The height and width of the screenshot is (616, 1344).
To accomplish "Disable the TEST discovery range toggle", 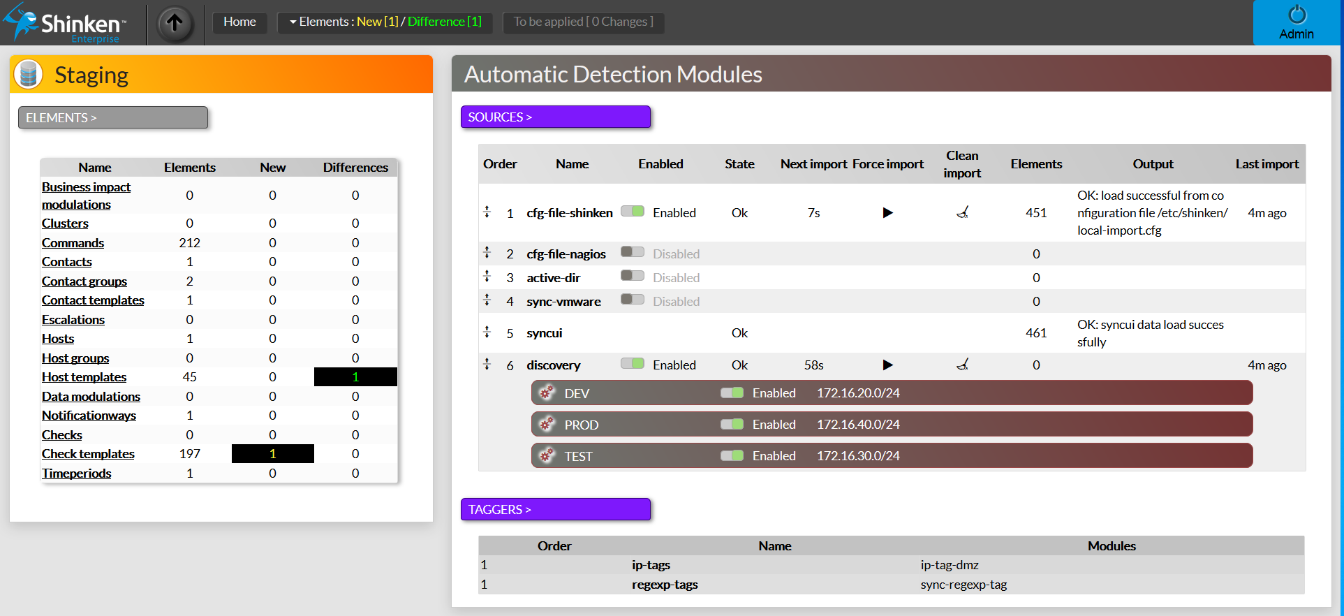I will [x=732, y=455].
